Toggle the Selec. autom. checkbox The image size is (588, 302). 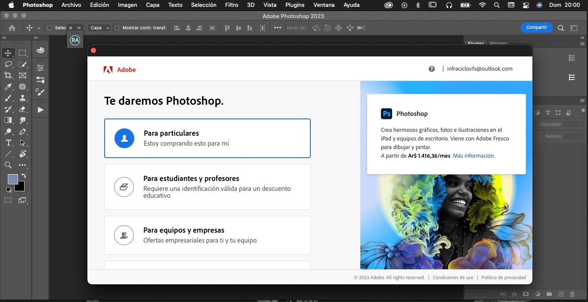point(50,28)
